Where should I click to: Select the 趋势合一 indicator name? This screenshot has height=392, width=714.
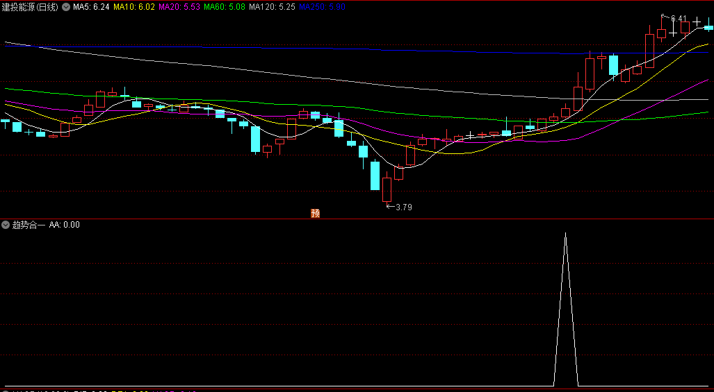pyautogui.click(x=29, y=224)
